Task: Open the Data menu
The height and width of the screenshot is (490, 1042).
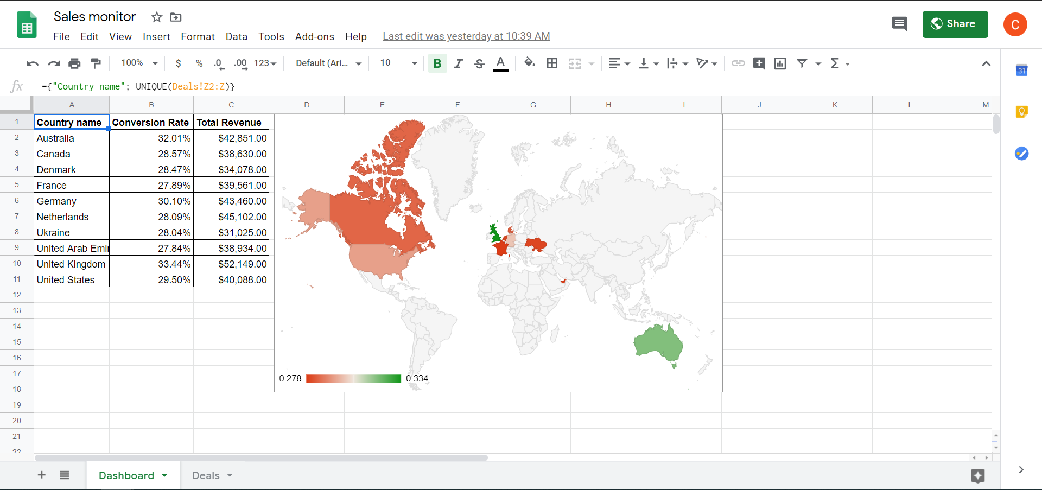Action: coord(237,36)
